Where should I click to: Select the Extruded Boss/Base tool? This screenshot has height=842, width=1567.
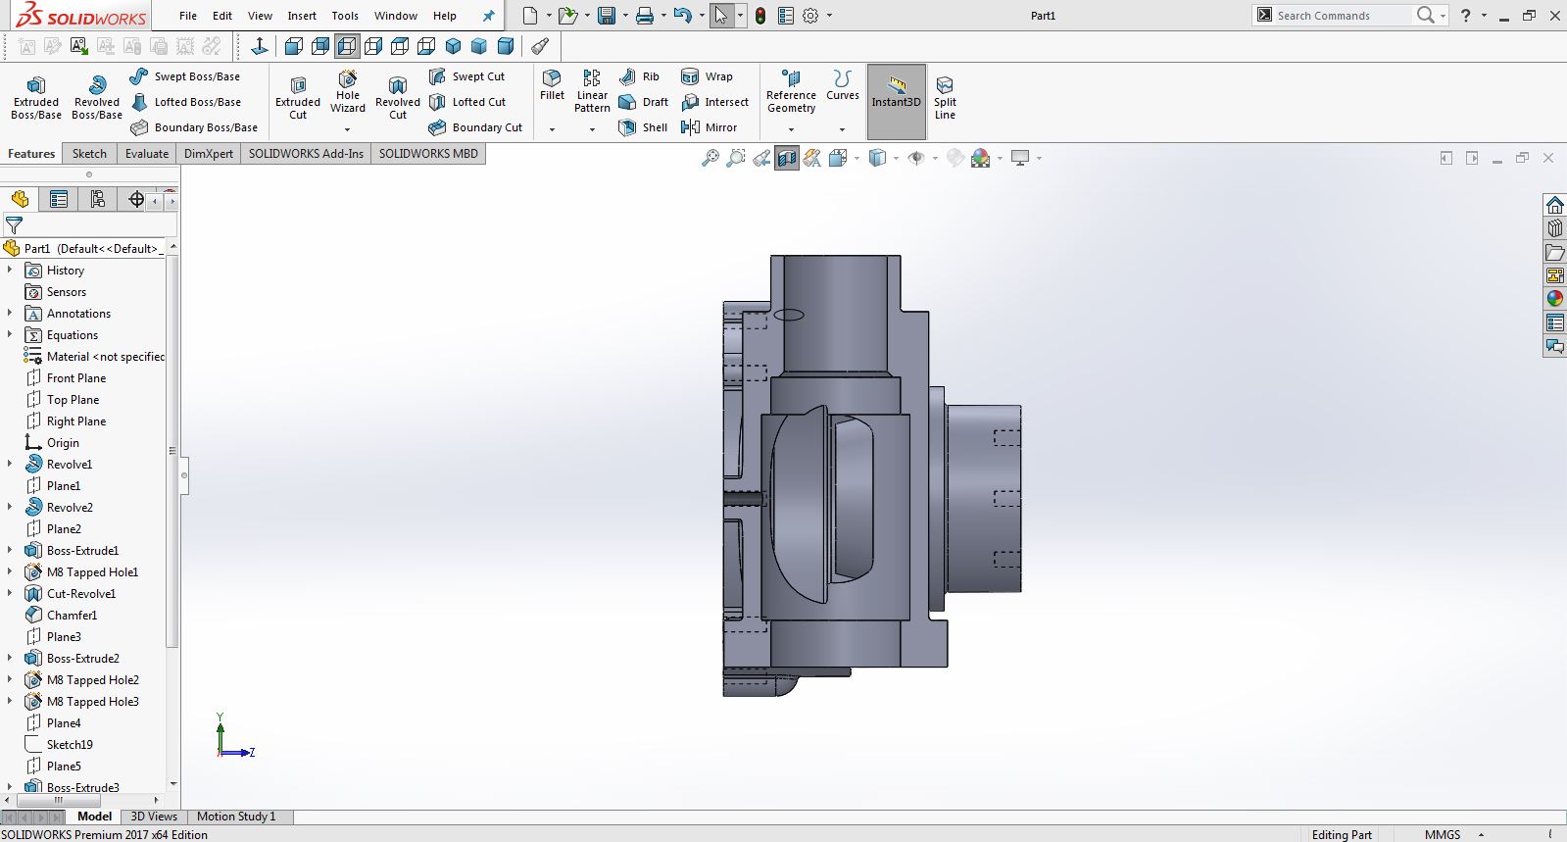coord(36,98)
